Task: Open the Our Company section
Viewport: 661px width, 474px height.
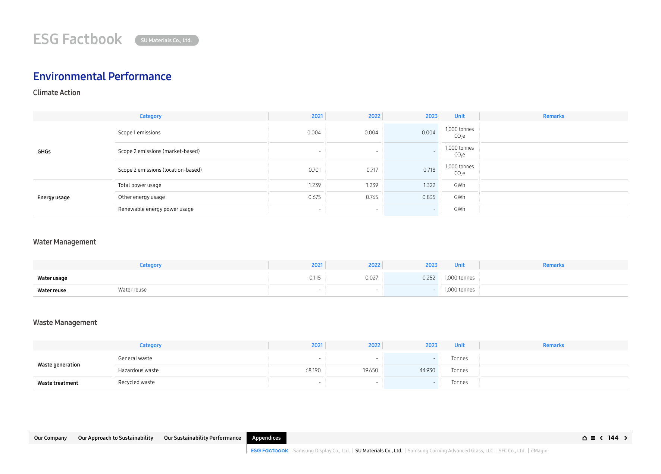Action: pos(50,438)
